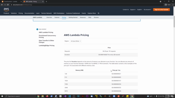Jump to Provisioned Concurrency Pricing section
This screenshot has width=175, height=98.
point(47,36)
